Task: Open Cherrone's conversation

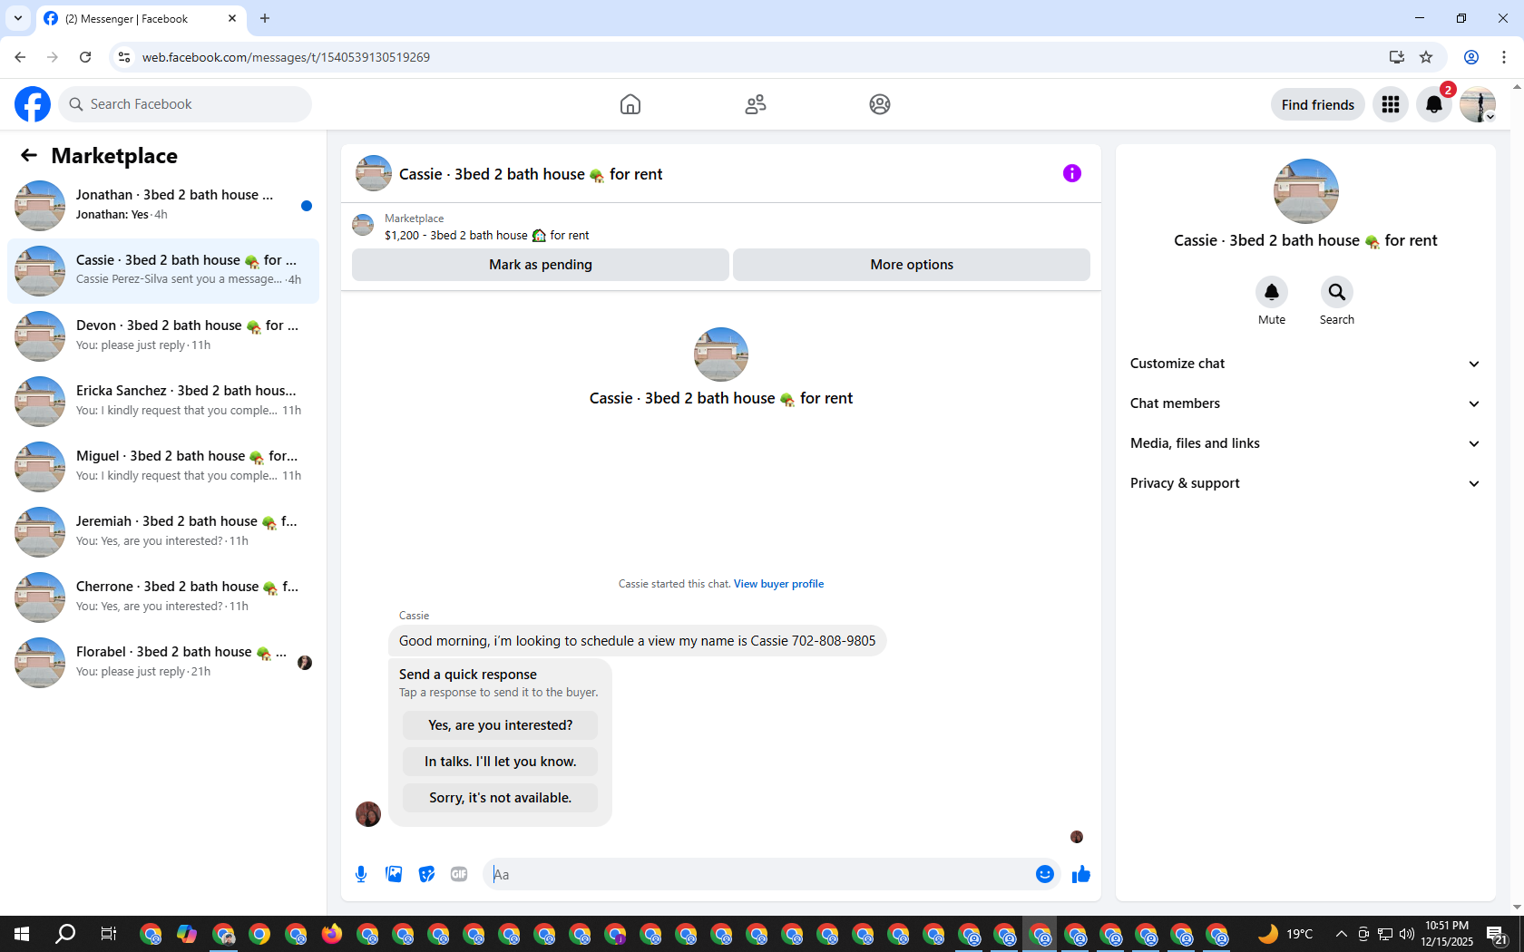Action: point(163,597)
